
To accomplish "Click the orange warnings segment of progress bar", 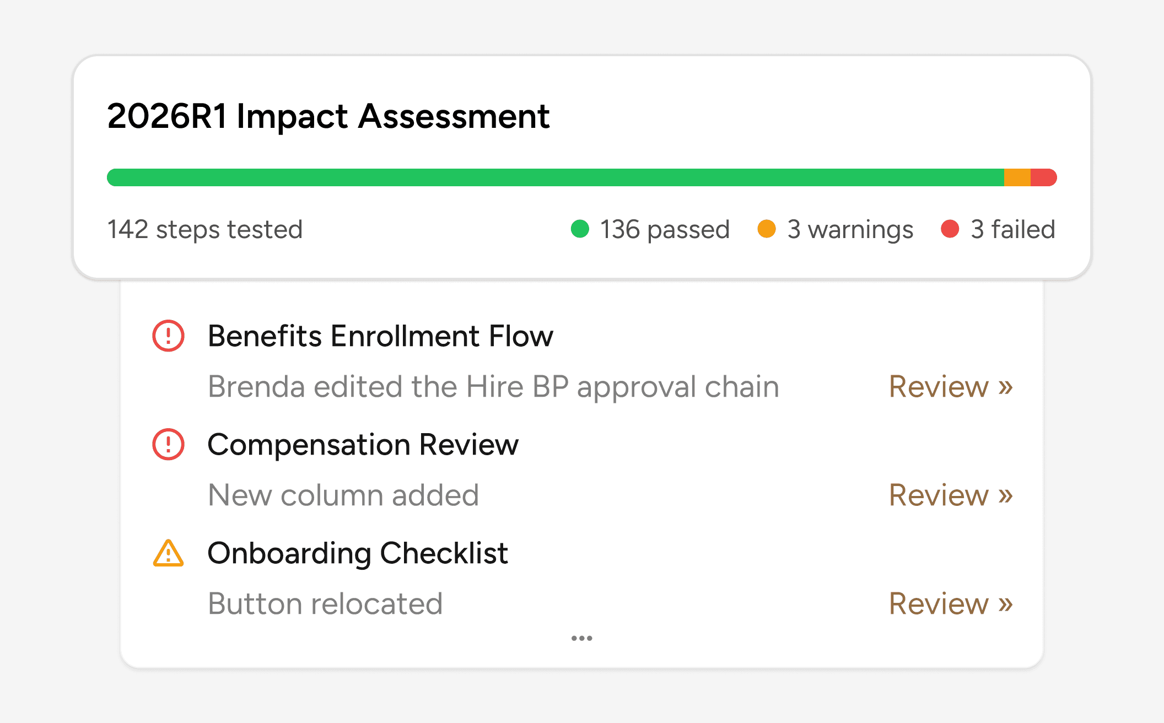I will (x=1017, y=177).
